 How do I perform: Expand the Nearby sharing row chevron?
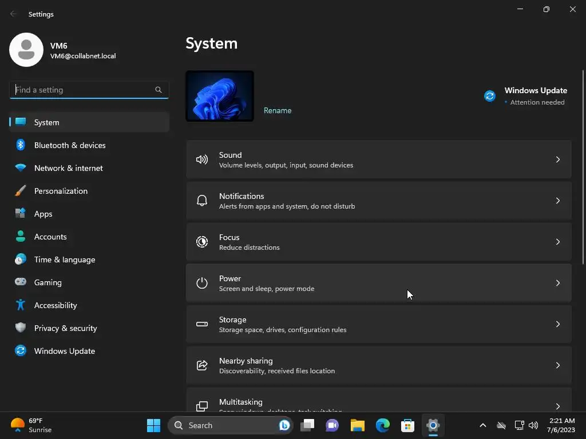coord(557,365)
